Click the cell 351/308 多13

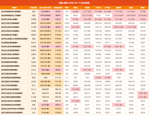(45, 35)
